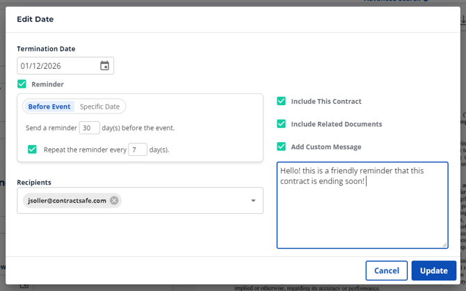Viewport: 466px width, 291px height.
Task: Disable Include This Contract option
Action: pyautogui.click(x=281, y=101)
